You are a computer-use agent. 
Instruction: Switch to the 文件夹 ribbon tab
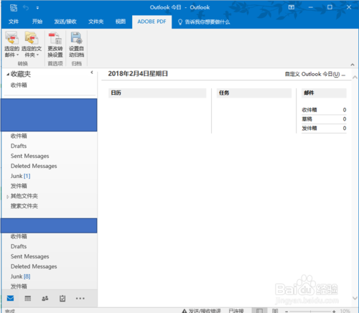point(95,22)
